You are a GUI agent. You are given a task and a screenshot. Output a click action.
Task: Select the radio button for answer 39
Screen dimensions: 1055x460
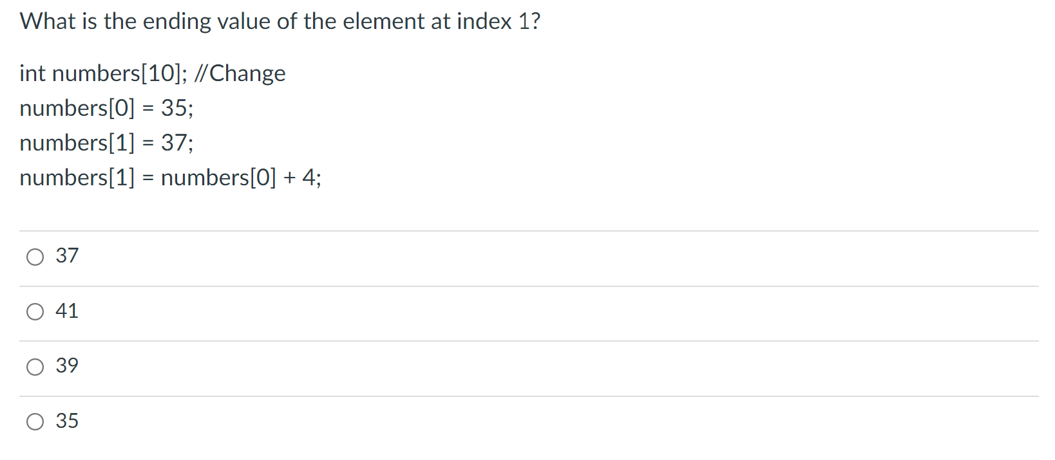coord(35,367)
